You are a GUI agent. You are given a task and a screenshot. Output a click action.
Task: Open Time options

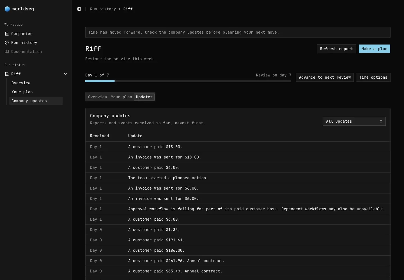[373, 77]
